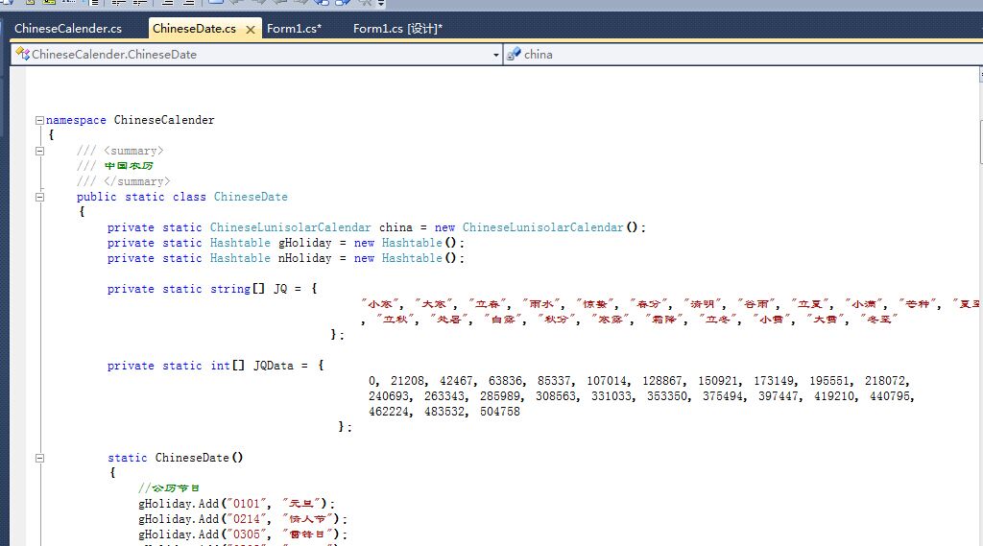
Task: Click ChineseDate in the class declaration
Action: point(251,197)
